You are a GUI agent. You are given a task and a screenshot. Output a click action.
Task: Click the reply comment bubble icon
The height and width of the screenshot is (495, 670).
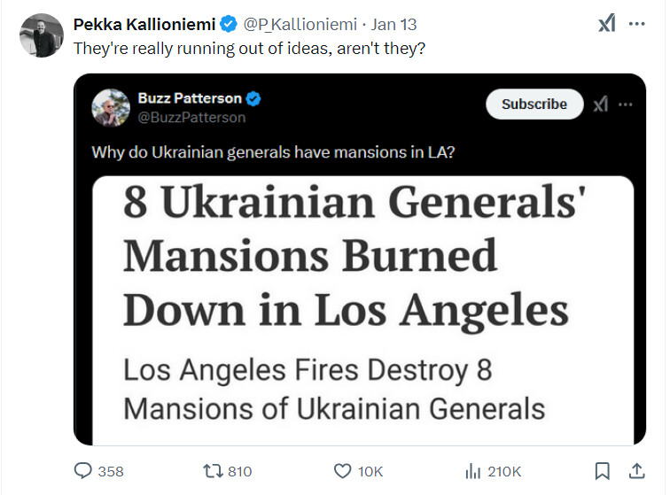83,471
